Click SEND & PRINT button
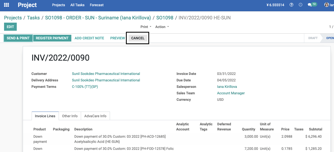Screen dimensions: 334x152 [x=18, y=38]
